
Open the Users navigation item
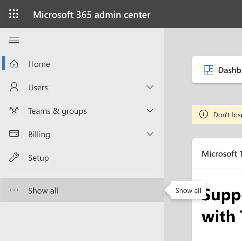pos(82,87)
